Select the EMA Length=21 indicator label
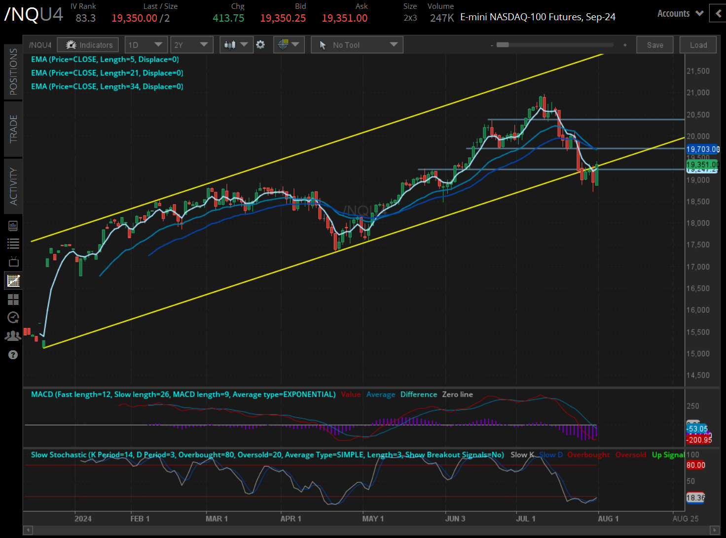The height and width of the screenshot is (538, 726). tap(107, 73)
